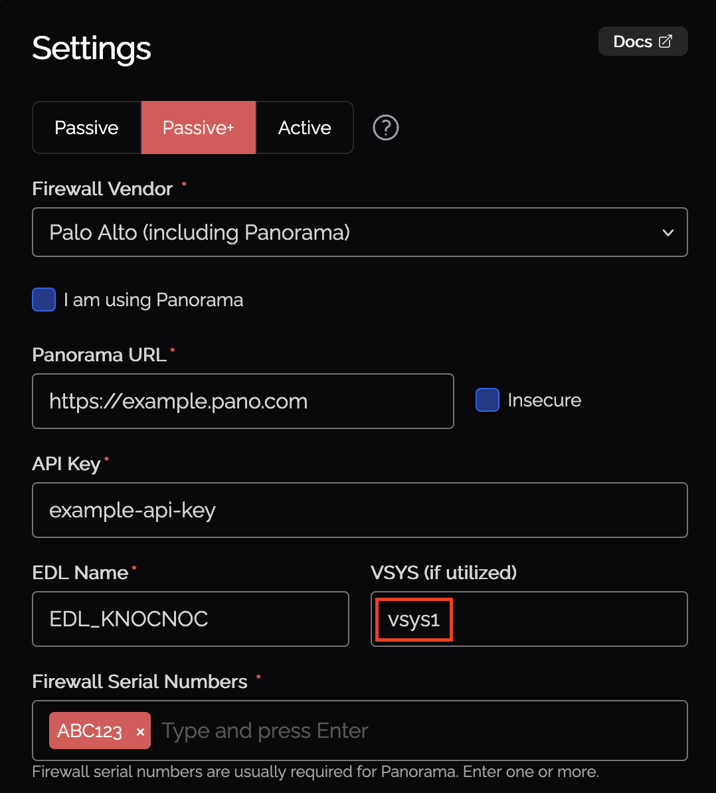Enable the "I am using Panorama" checkbox

point(44,300)
